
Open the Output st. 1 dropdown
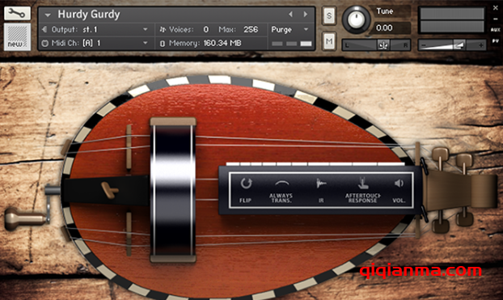(146, 30)
